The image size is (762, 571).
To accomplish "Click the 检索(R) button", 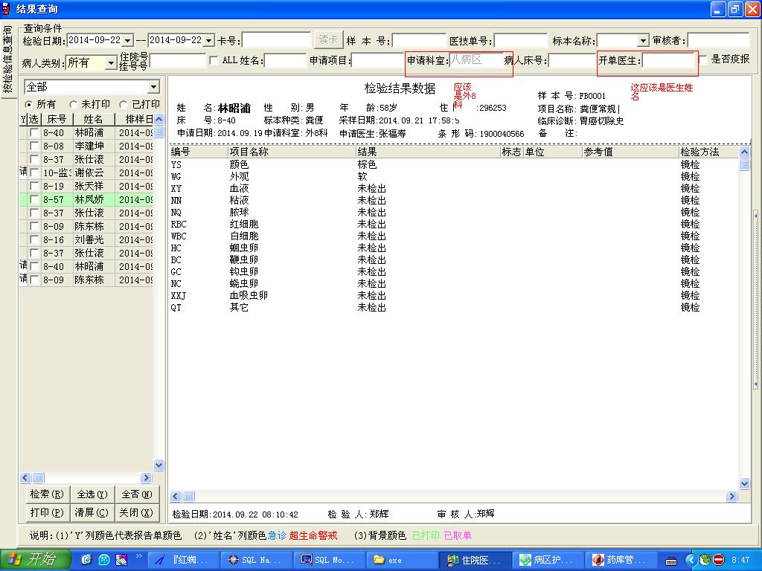I will point(47,494).
